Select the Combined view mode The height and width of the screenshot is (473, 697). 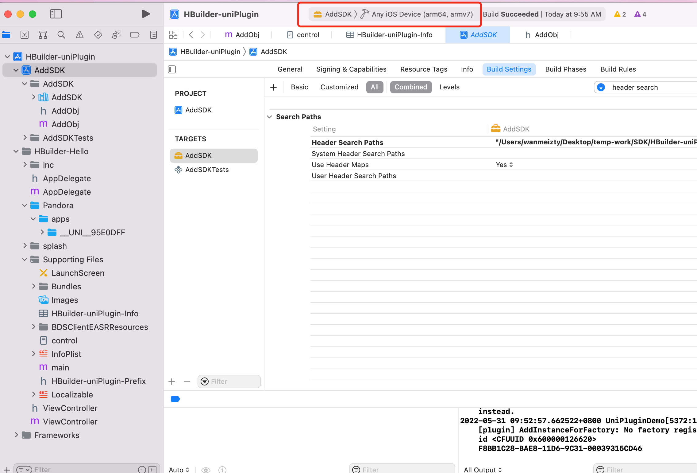point(411,87)
